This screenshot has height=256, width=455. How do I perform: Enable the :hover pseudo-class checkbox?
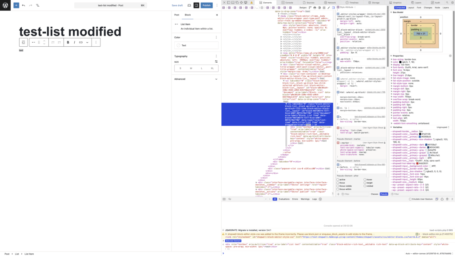(x=365, y=180)
